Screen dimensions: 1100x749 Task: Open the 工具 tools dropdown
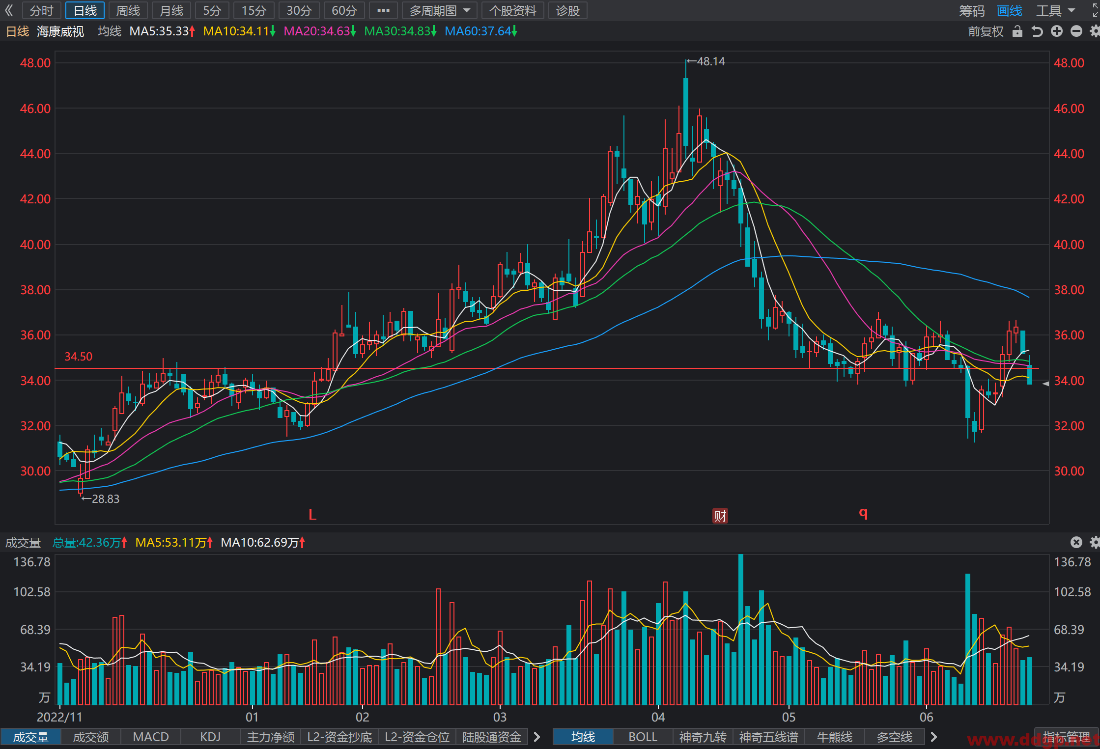tap(1055, 11)
